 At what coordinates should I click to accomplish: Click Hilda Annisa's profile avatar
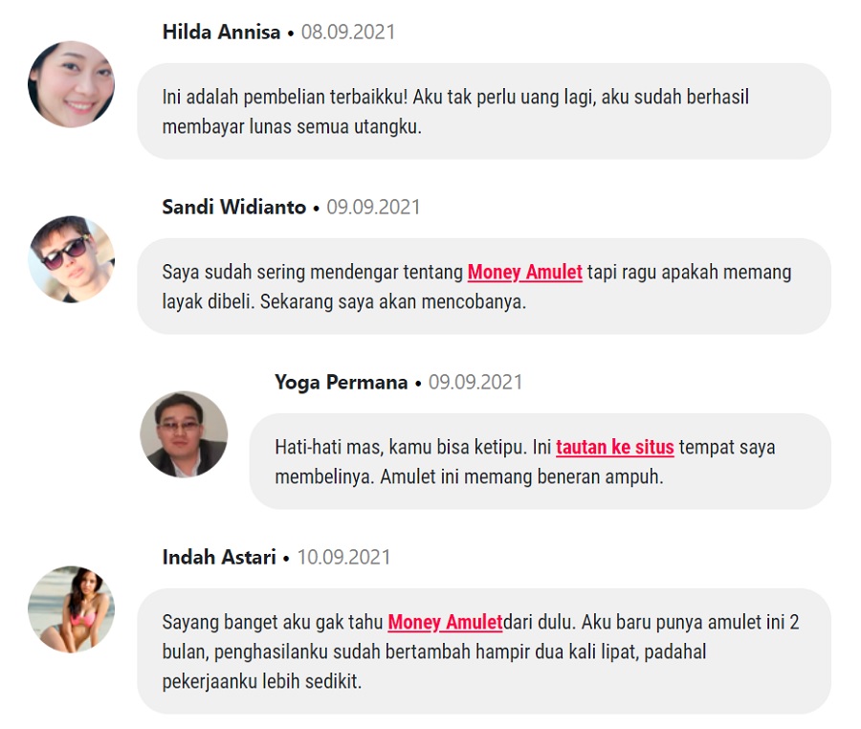tap(72, 84)
